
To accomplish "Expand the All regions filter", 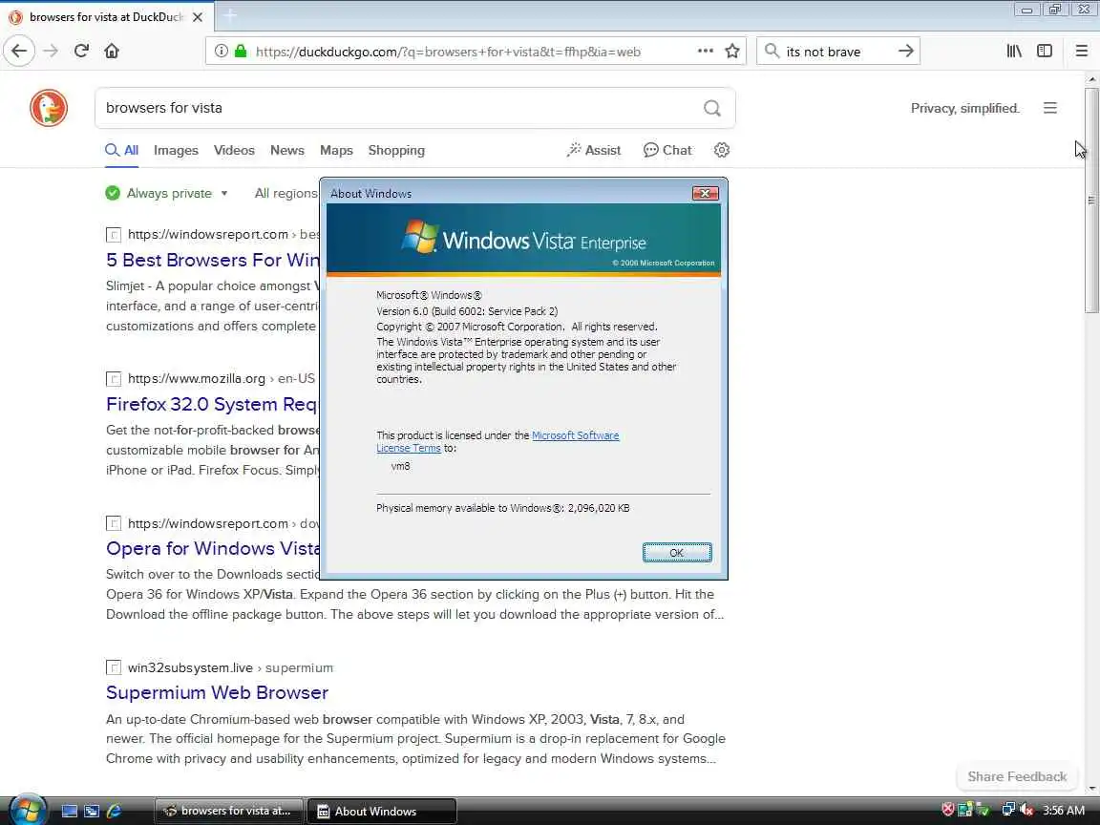I will coord(286,193).
